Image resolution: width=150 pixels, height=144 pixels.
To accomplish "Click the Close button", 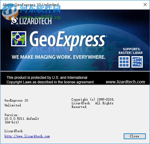I will 135,136.
